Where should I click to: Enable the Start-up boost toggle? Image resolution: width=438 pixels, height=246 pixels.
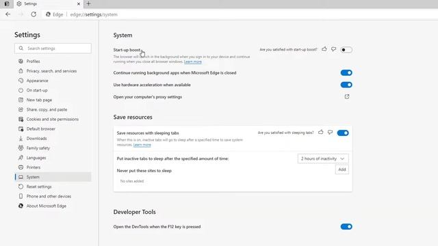tap(346, 50)
